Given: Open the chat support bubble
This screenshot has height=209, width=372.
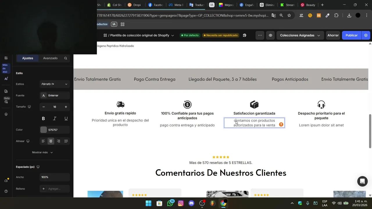Looking at the screenshot, I should (362, 181).
